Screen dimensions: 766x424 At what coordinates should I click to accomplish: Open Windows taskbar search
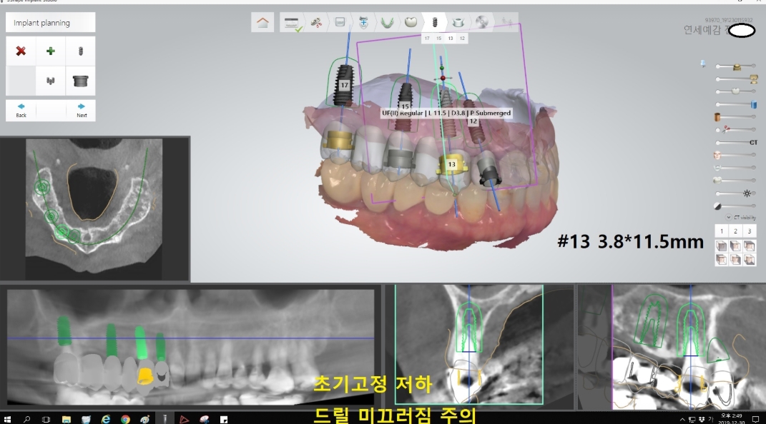pyautogui.click(x=27, y=419)
